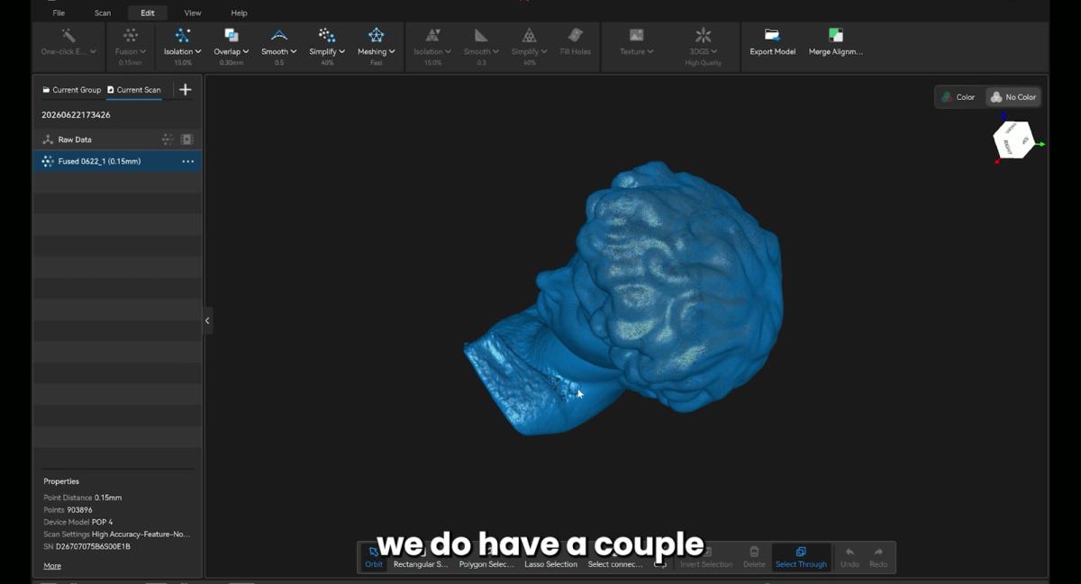The height and width of the screenshot is (584, 1081).
Task: Click the Invert Selection button
Action: (x=706, y=557)
